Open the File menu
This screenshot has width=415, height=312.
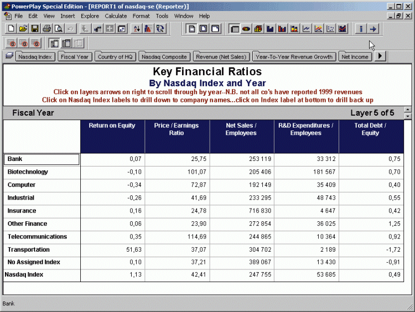18,16
